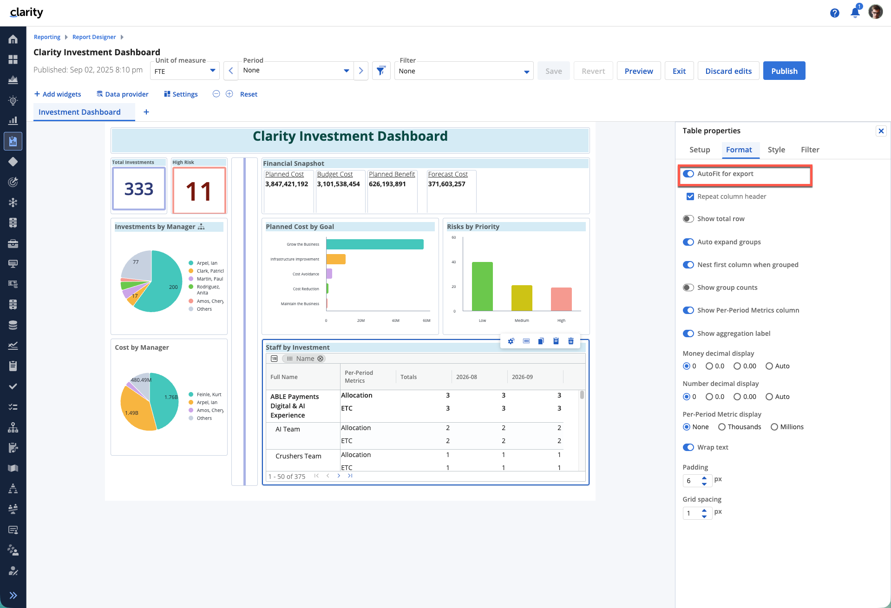Viewport: 891px width, 608px height.
Task: Go to next period arrow
Action: pos(361,71)
